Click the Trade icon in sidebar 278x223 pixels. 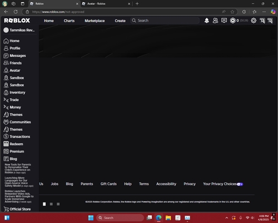click(x=6, y=100)
